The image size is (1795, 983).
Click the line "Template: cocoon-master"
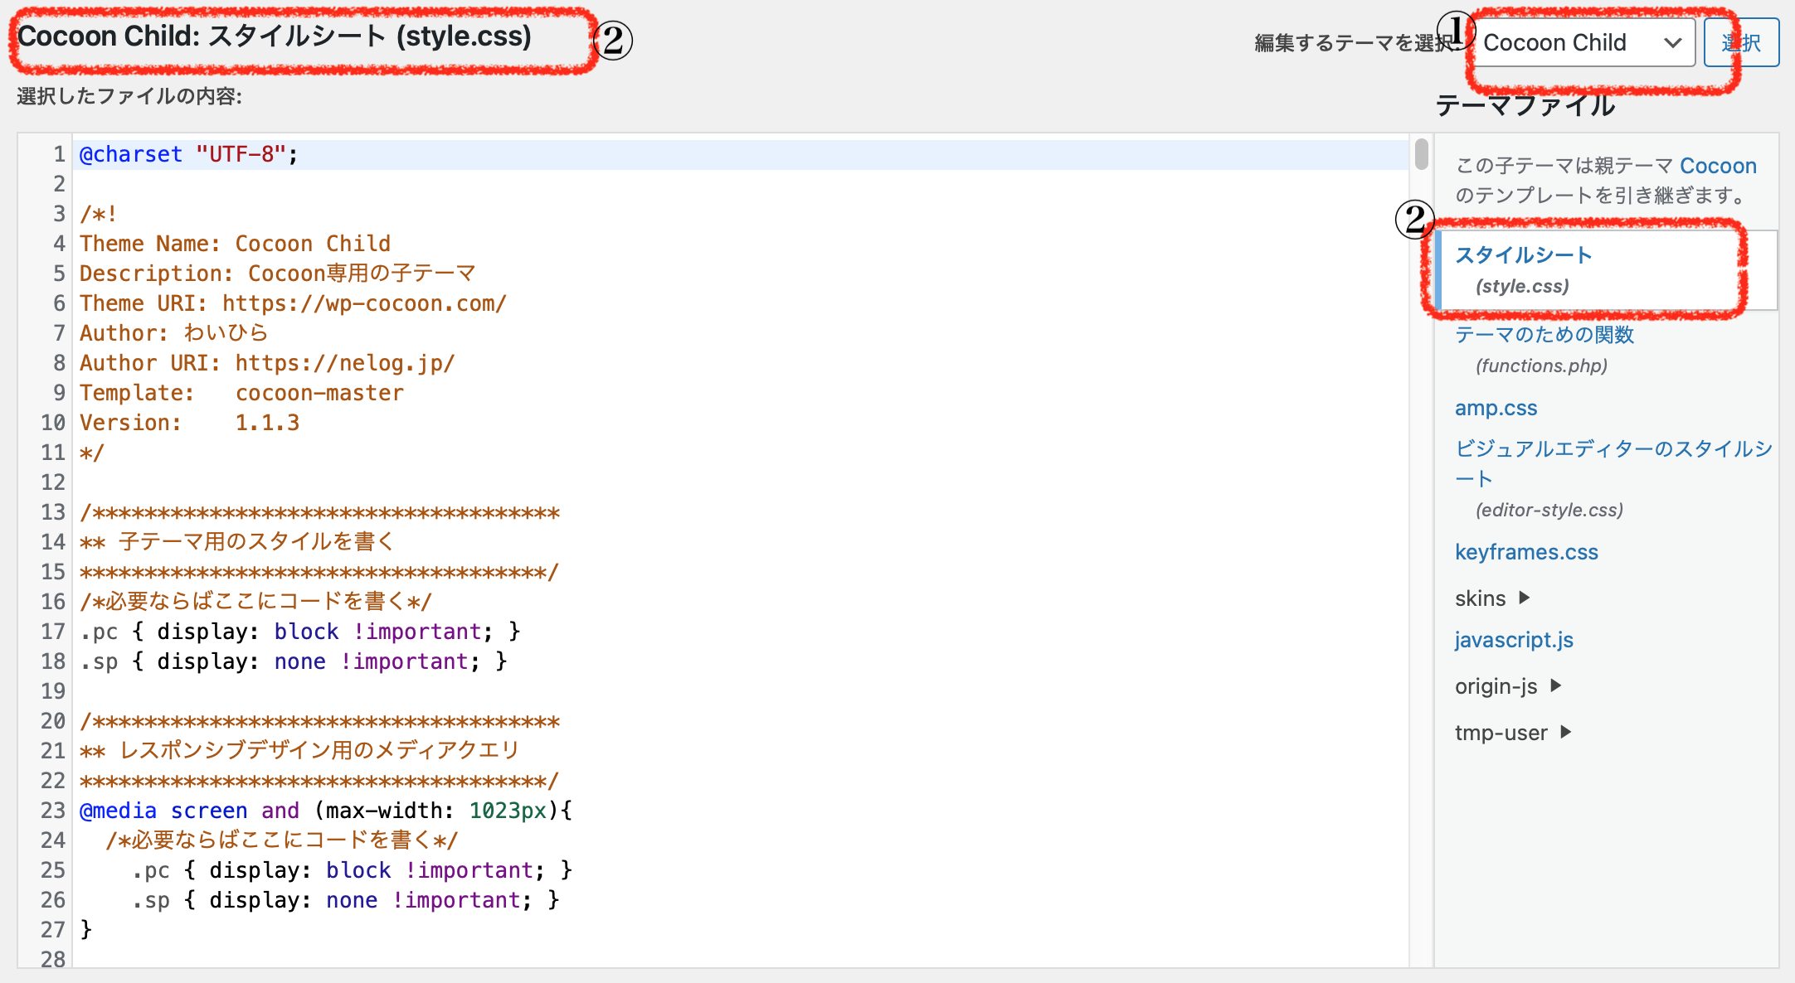coord(241,393)
